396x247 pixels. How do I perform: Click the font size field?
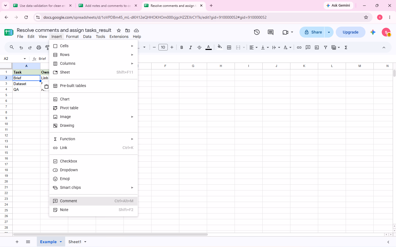163,47
